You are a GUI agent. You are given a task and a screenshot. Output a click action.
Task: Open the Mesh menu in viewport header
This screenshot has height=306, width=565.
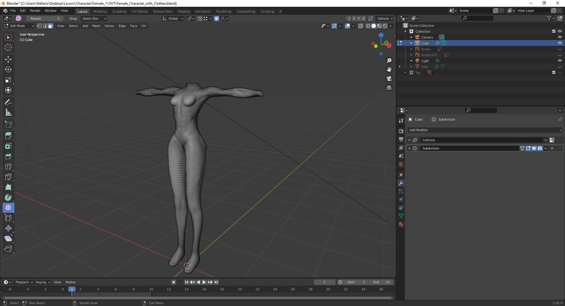coord(96,26)
